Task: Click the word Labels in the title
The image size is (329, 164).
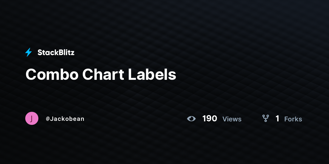Action: pos(152,74)
